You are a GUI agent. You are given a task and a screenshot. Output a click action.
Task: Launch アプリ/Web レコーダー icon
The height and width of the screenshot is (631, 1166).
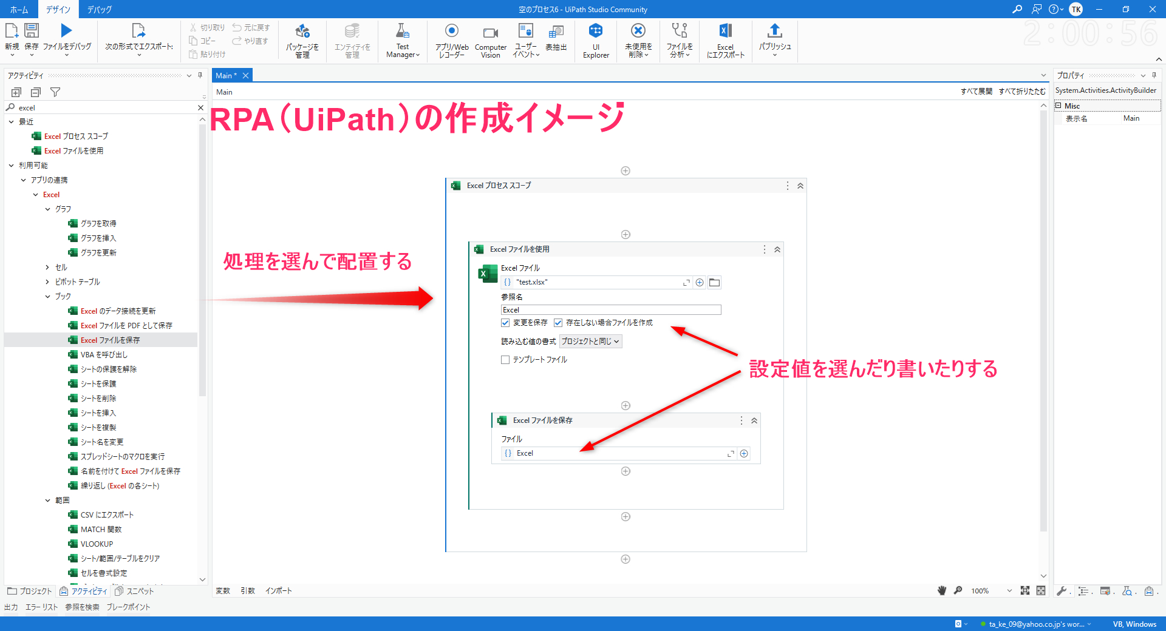click(x=452, y=30)
